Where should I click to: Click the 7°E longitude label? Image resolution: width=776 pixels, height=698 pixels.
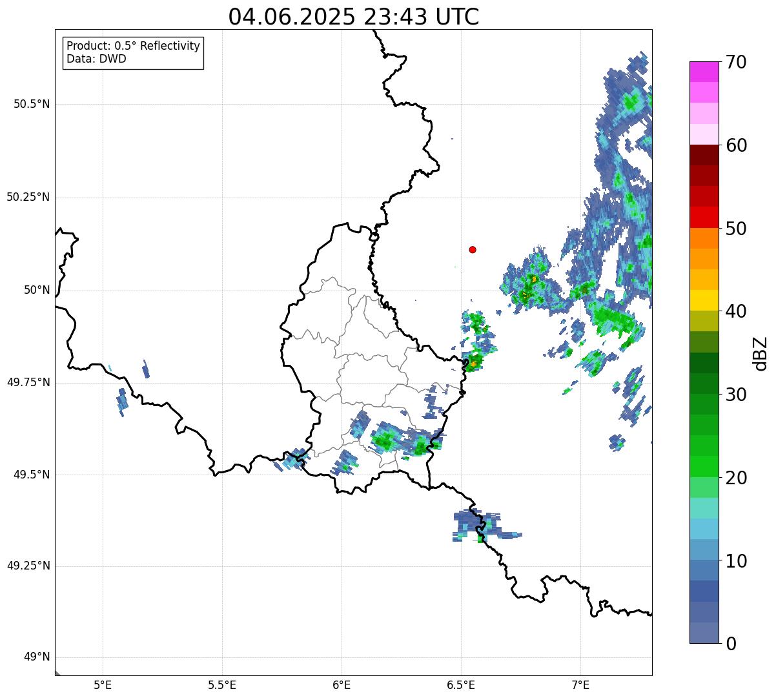(580, 685)
